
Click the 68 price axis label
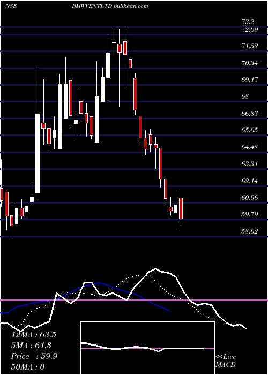[245, 96]
